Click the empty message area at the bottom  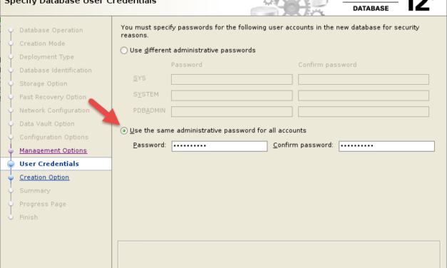click(279, 254)
